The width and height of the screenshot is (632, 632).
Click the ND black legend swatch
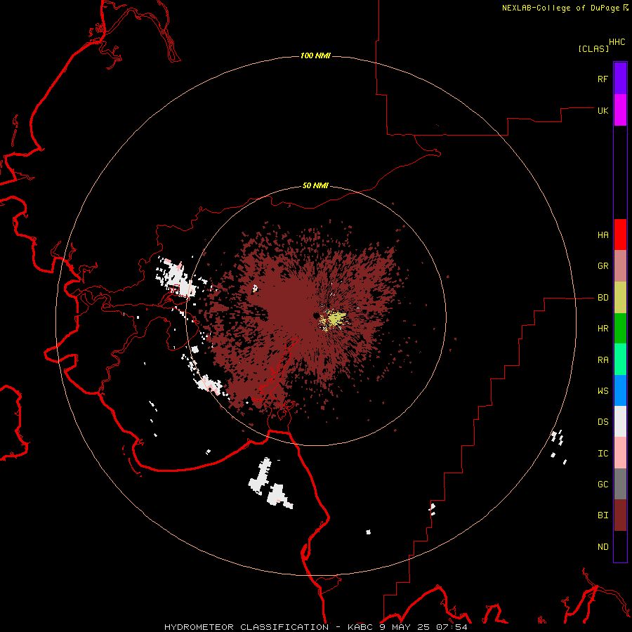coord(620,546)
